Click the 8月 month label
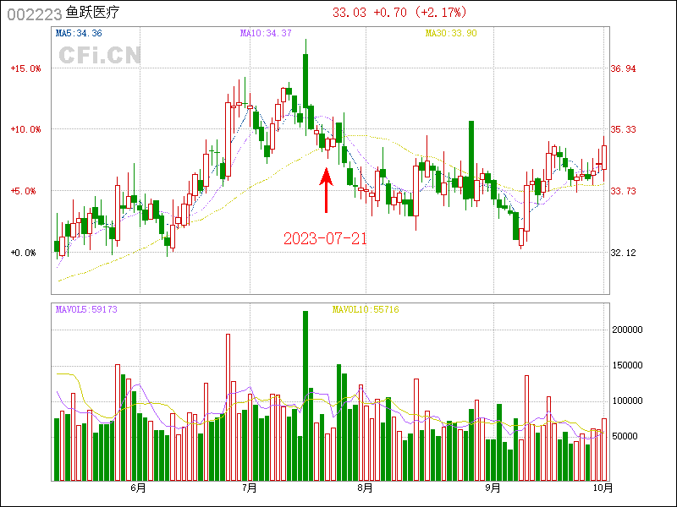Image resolution: width=677 pixels, height=507 pixels. 366,488
